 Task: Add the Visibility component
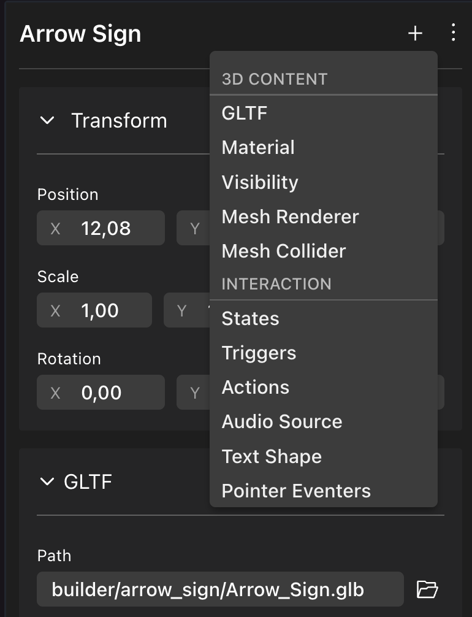[260, 182]
